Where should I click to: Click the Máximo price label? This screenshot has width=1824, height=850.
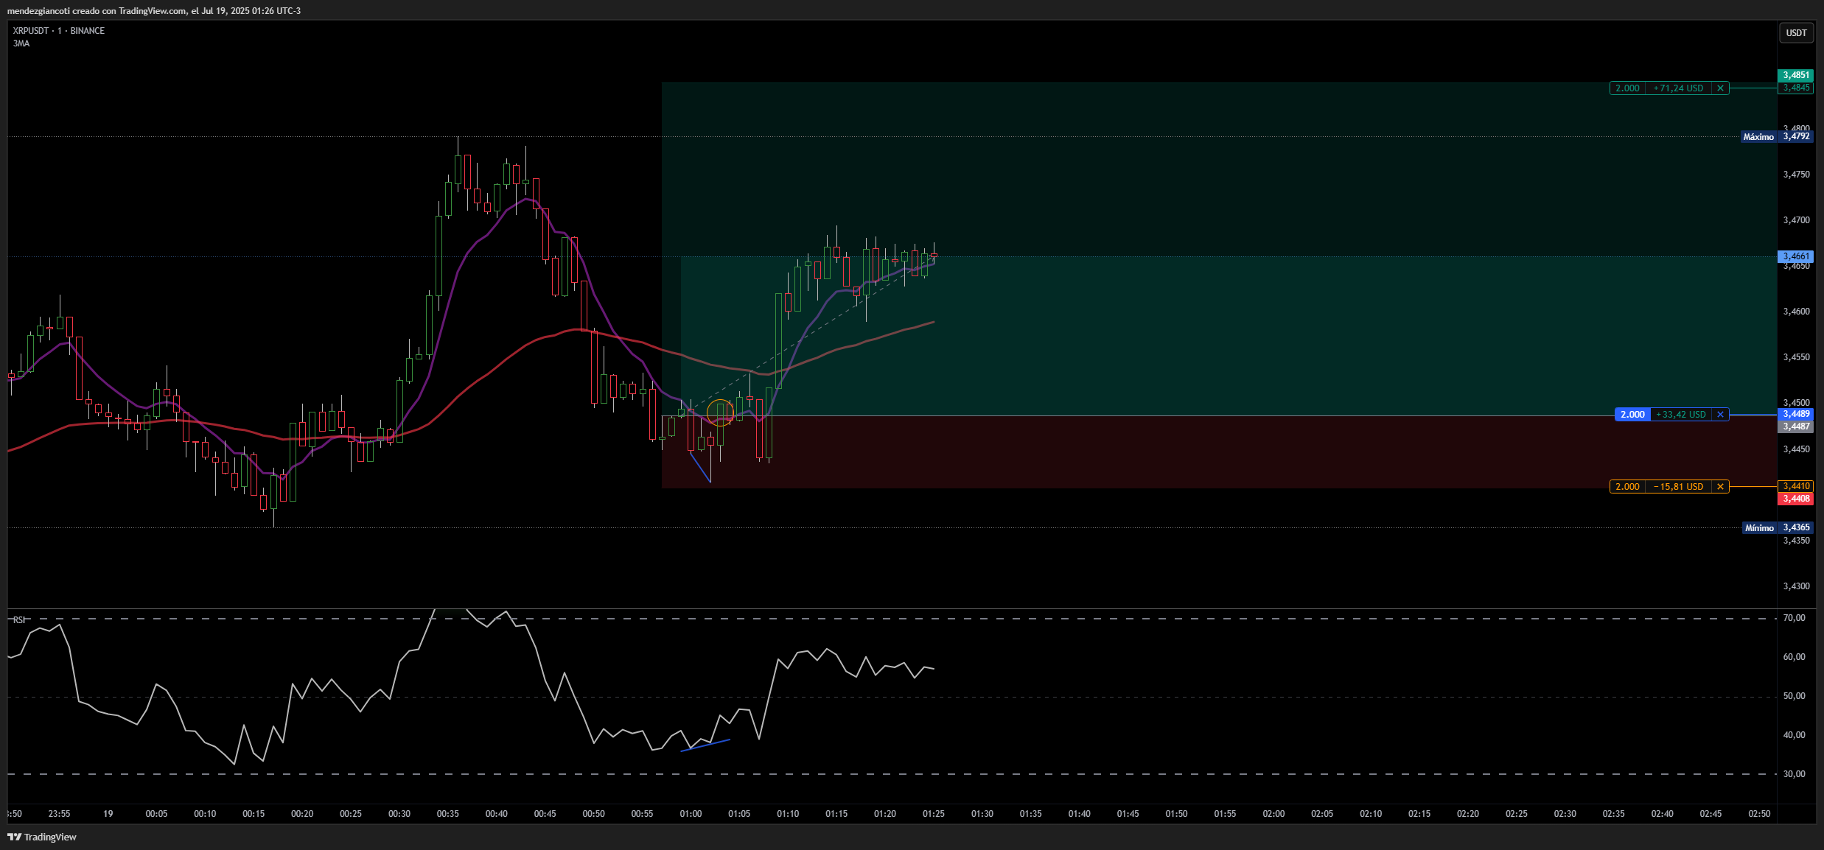pyautogui.click(x=1758, y=137)
